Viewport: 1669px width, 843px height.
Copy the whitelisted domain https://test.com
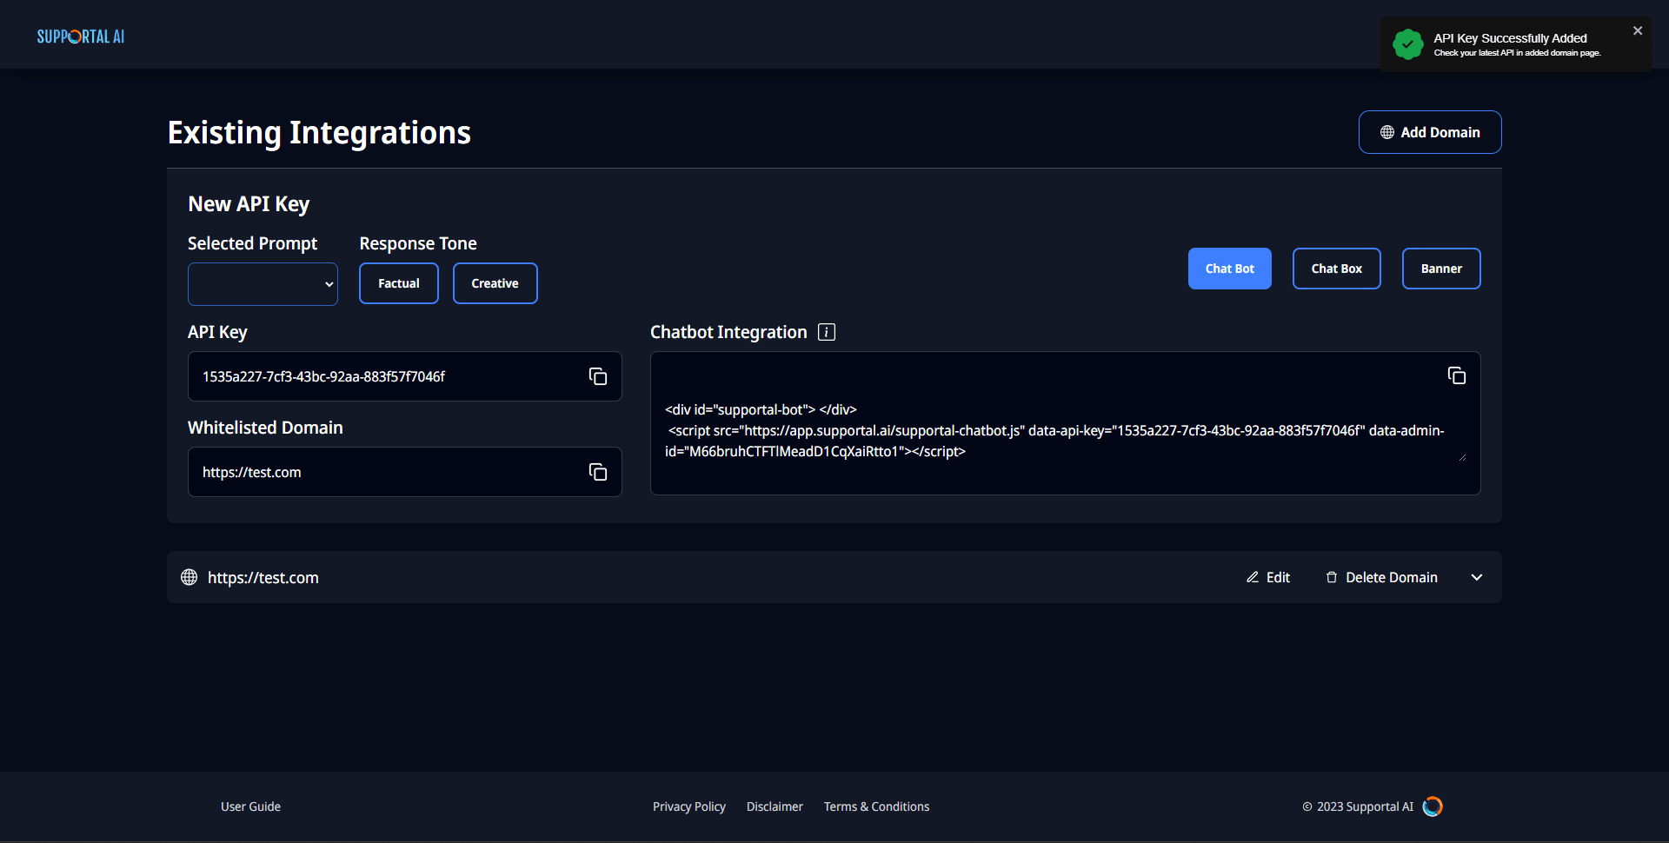pos(598,472)
